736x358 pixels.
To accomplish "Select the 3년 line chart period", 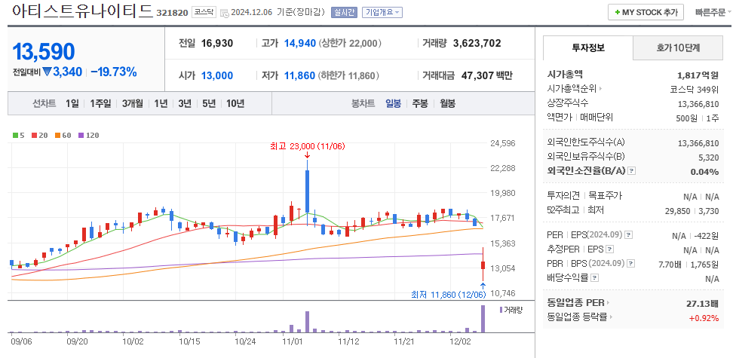I will click(185, 104).
